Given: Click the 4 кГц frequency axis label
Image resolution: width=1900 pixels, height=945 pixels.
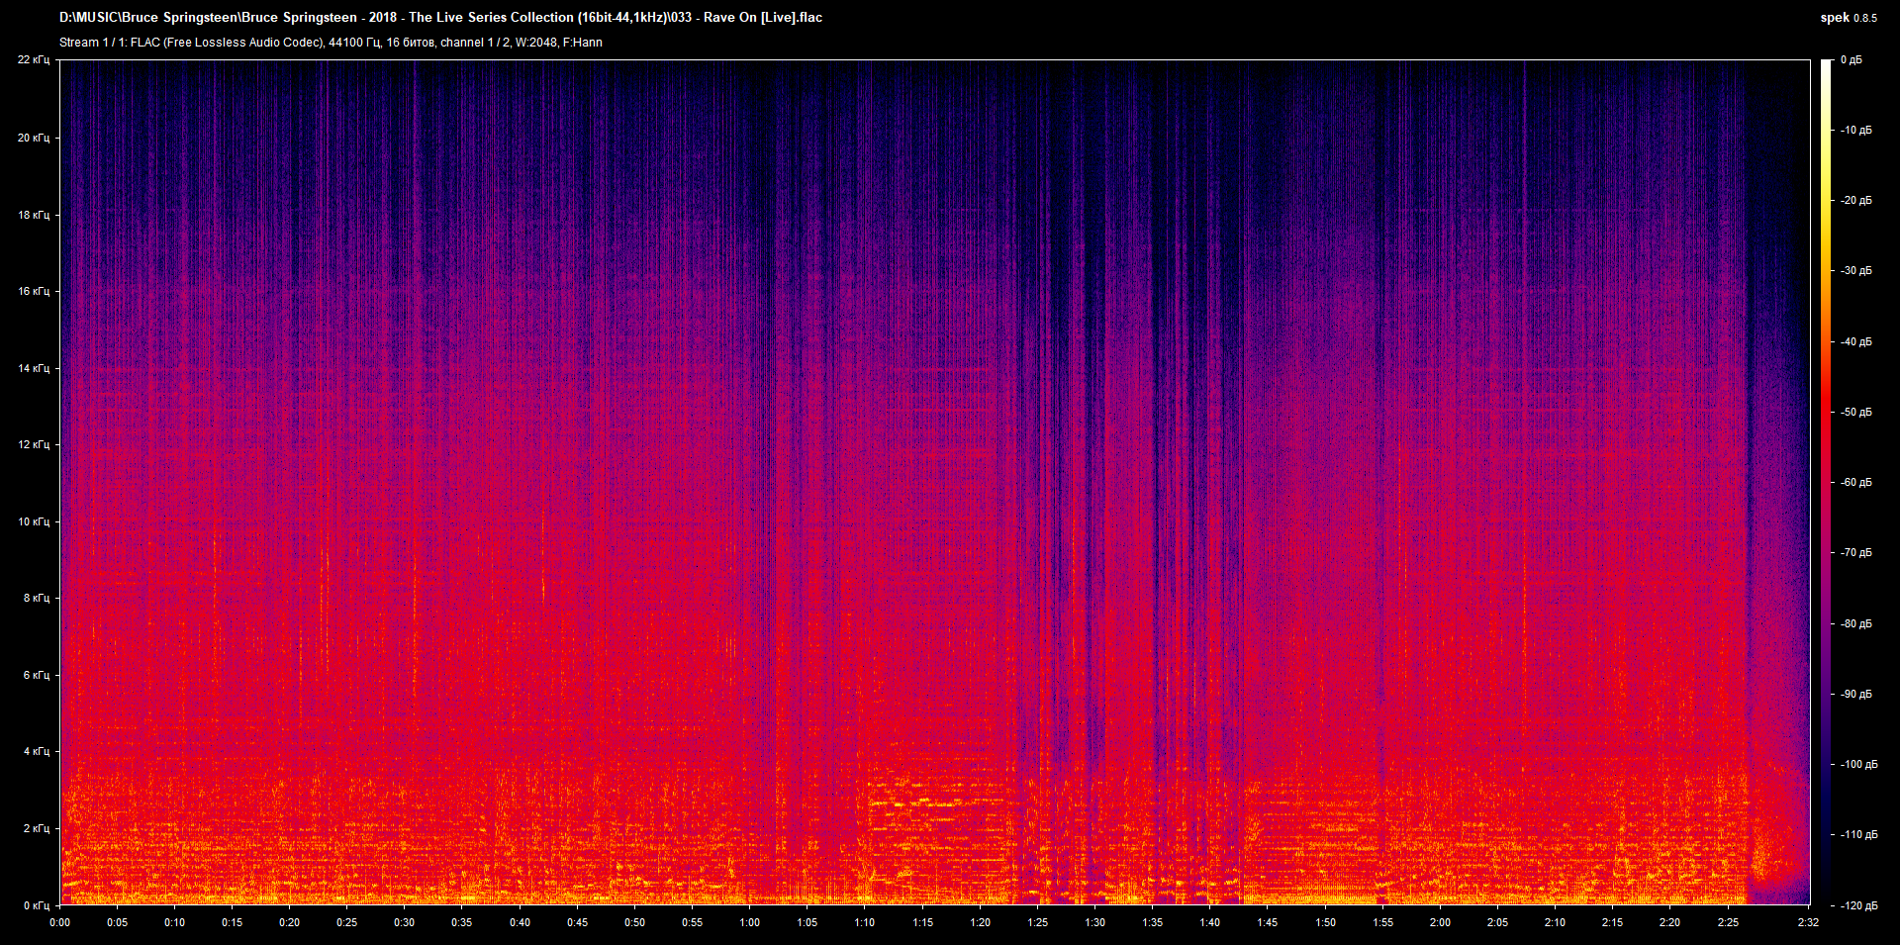Looking at the screenshot, I should (x=36, y=751).
